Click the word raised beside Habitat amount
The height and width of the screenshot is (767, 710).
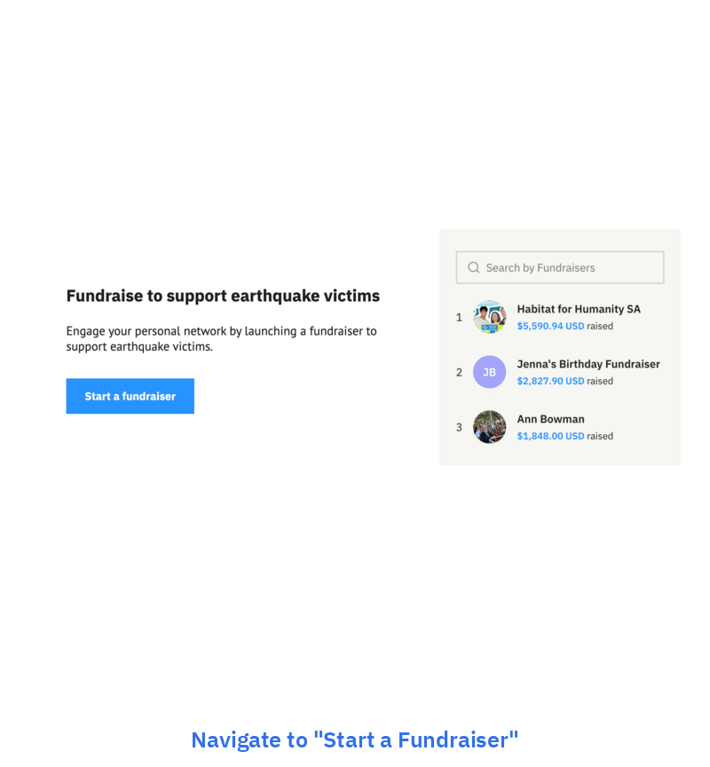pos(600,326)
